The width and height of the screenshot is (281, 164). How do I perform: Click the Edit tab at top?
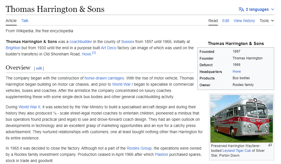pos(226,21)
